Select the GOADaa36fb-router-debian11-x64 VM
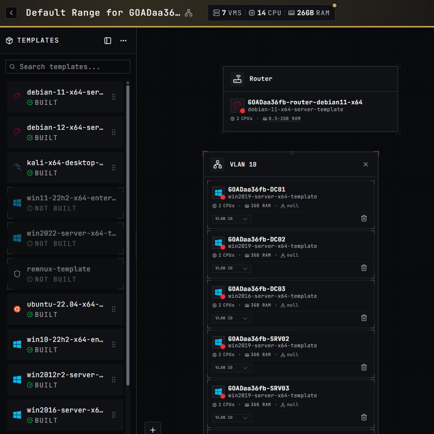Image resolution: width=434 pixels, height=434 pixels. pos(305,102)
